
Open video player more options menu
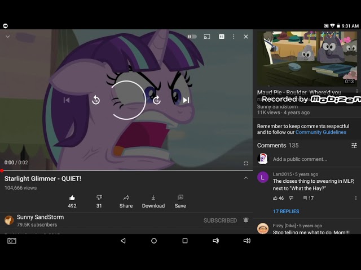[234, 37]
